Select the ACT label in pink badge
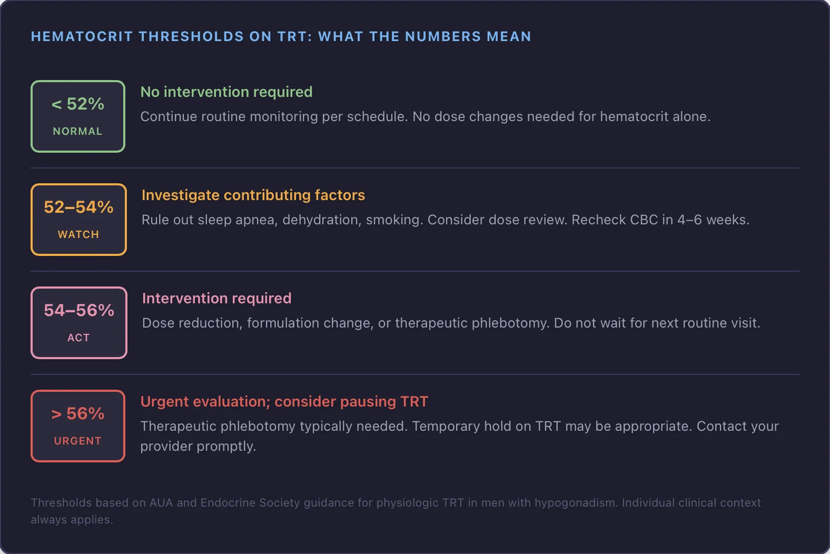 click(x=79, y=338)
